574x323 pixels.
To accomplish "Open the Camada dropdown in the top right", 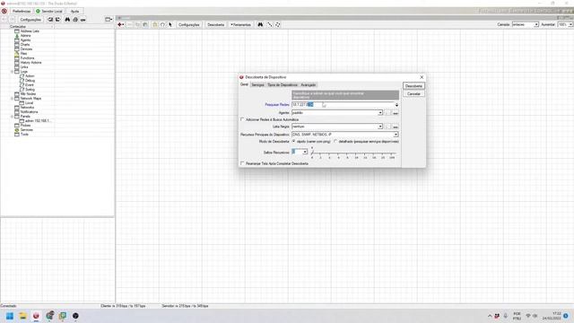I will tap(536, 24).
